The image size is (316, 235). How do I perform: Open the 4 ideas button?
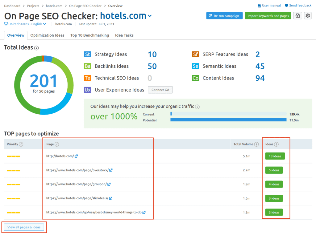tap(274, 184)
